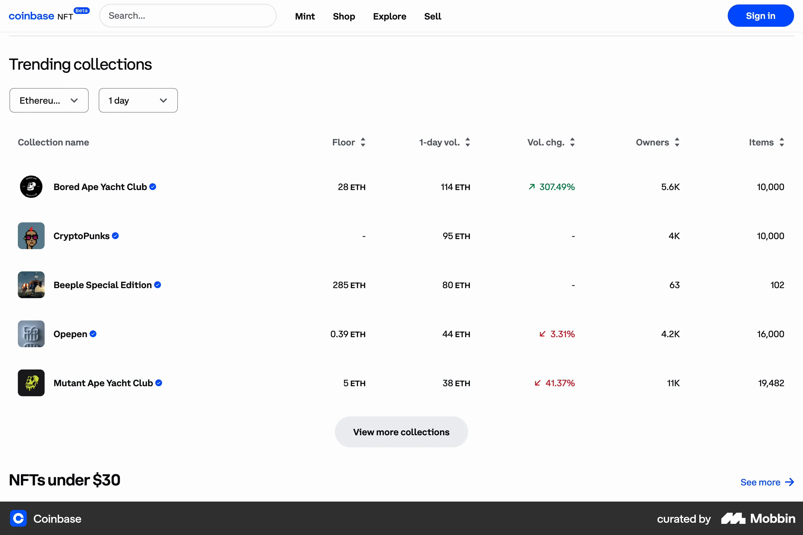Open Bored Ape Yacht Club avatar
The image size is (803, 535).
click(31, 187)
